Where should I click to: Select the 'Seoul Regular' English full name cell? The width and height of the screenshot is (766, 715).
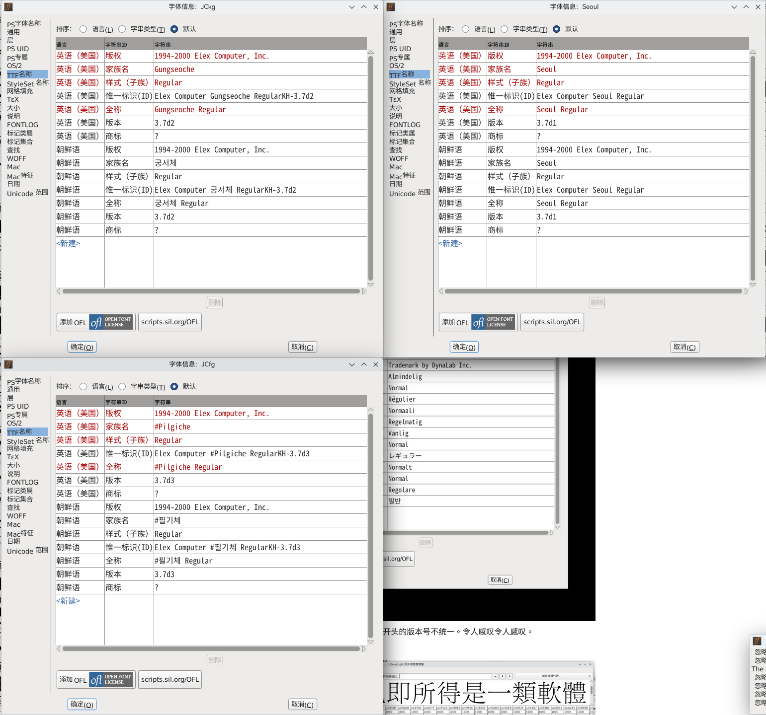click(x=642, y=110)
